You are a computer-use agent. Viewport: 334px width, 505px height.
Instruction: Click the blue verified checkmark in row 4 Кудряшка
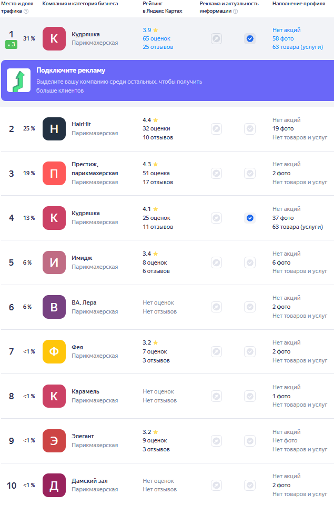click(x=250, y=218)
